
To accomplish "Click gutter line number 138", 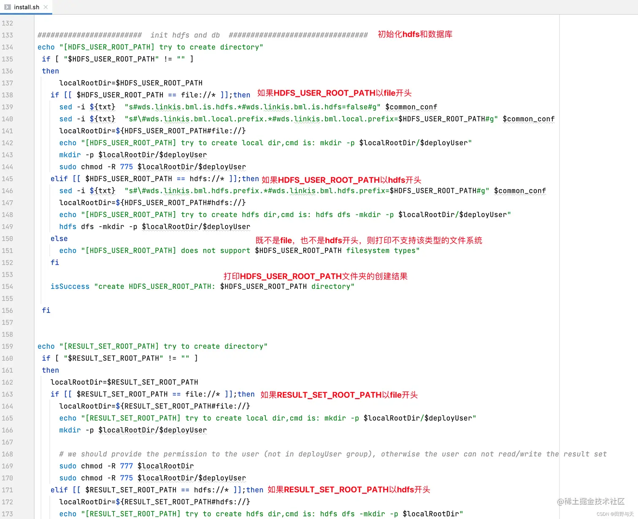I will [7, 95].
